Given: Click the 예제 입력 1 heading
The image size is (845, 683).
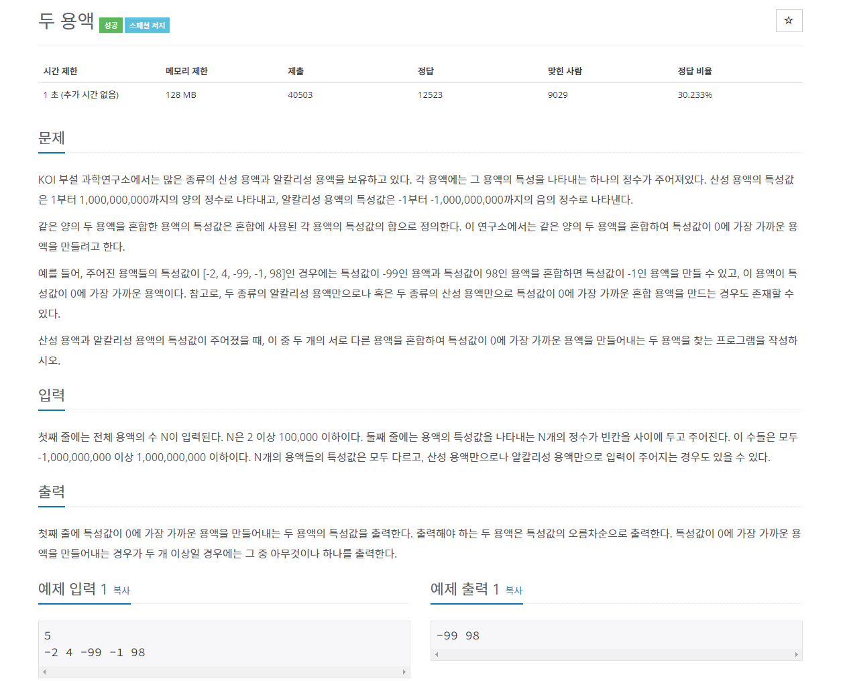Looking at the screenshot, I should point(72,589).
